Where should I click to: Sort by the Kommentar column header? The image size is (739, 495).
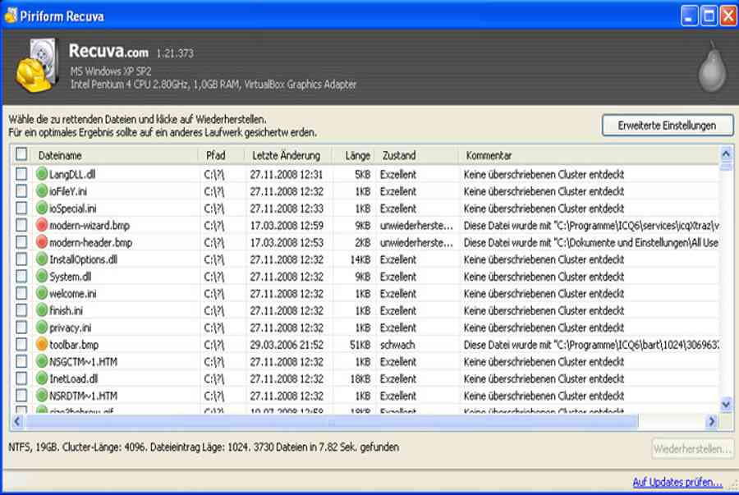pyautogui.click(x=589, y=155)
